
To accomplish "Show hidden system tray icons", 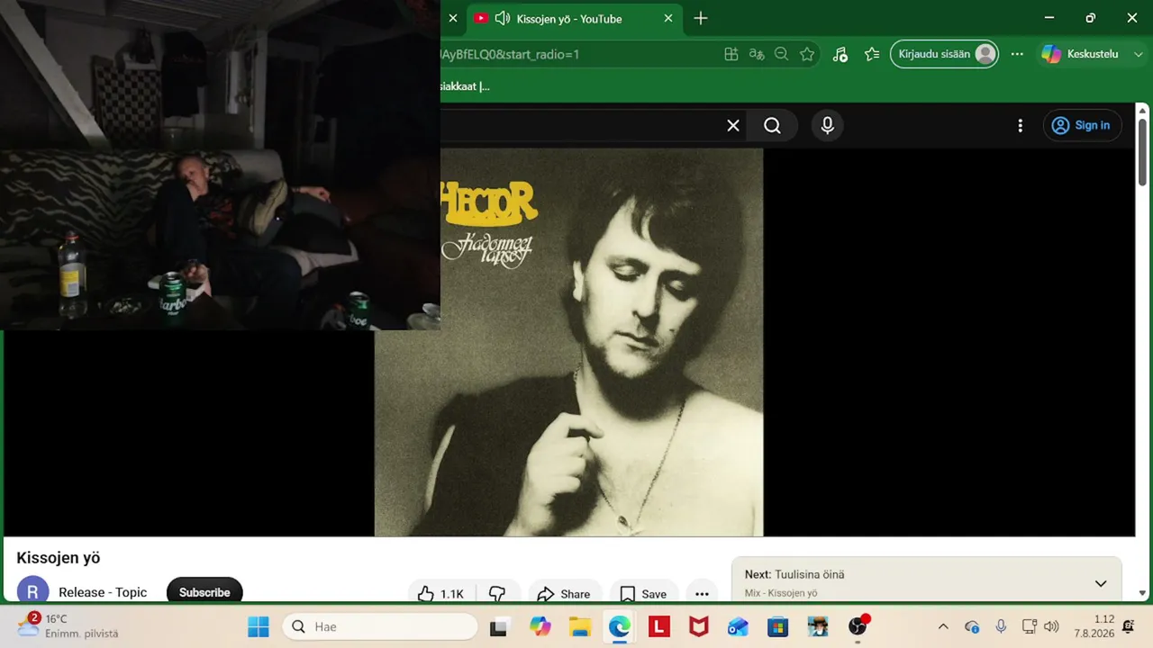I will 943,626.
